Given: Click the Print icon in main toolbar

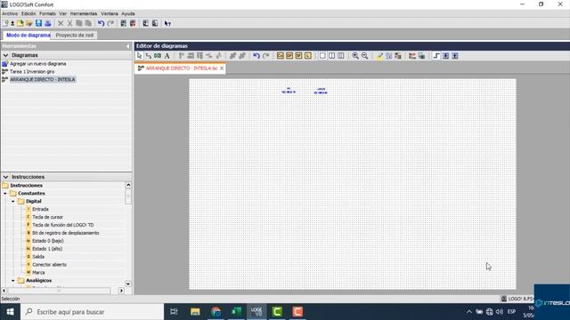Looking at the screenshot, I should [47, 23].
